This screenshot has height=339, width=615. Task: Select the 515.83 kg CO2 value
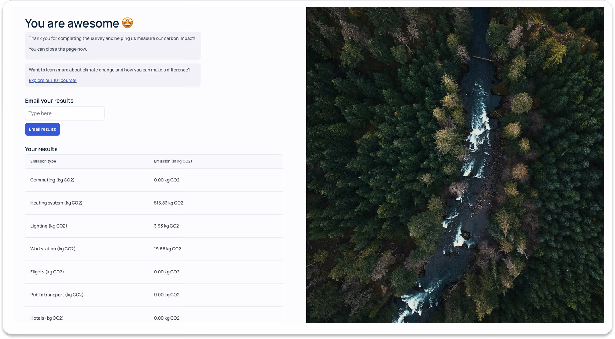(x=168, y=203)
